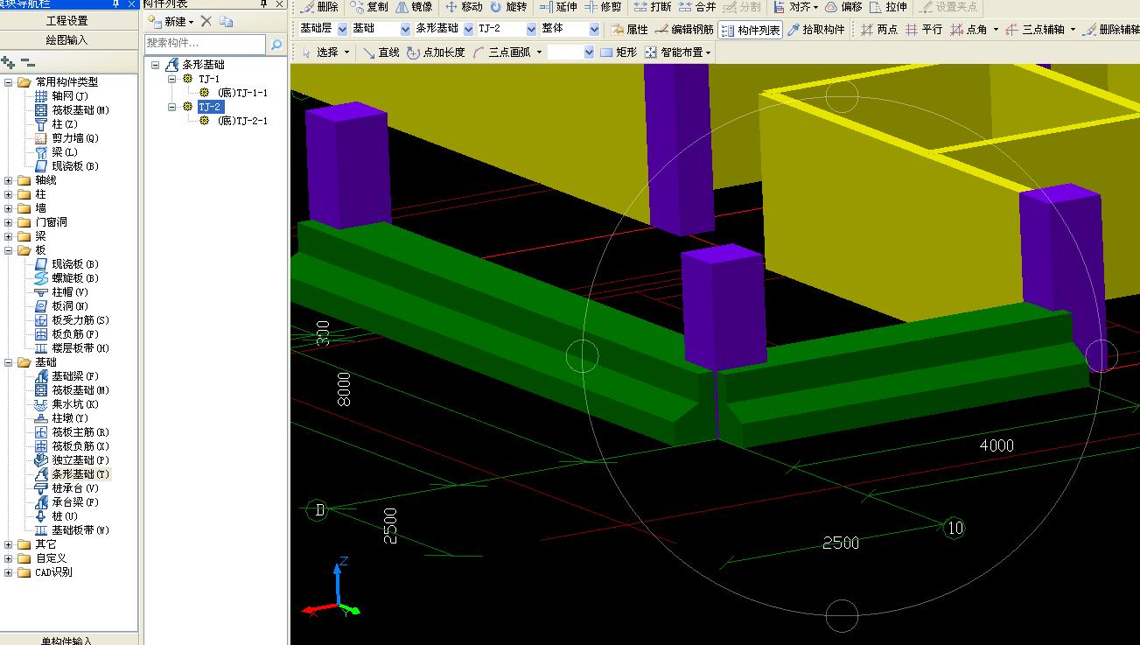Collapse the 常用构件类型 folder
This screenshot has height=645, width=1140.
pyautogui.click(x=10, y=82)
